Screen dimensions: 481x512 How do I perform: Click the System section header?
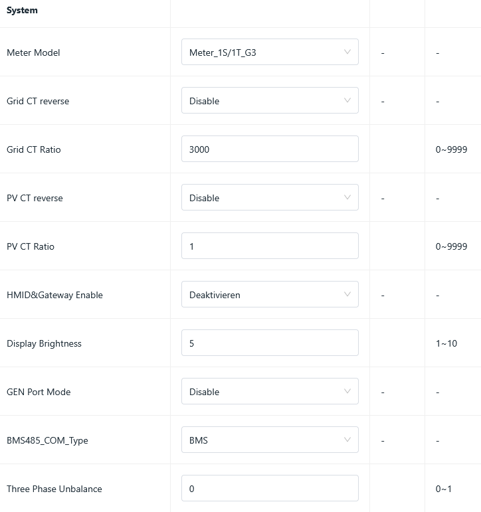[x=22, y=11]
